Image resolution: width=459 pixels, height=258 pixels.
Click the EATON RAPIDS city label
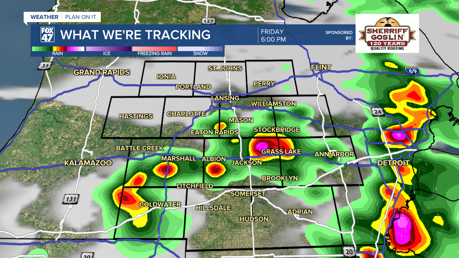(214, 132)
